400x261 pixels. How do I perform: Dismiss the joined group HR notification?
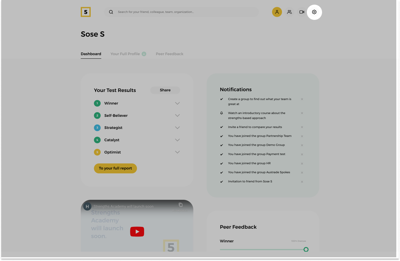click(302, 163)
